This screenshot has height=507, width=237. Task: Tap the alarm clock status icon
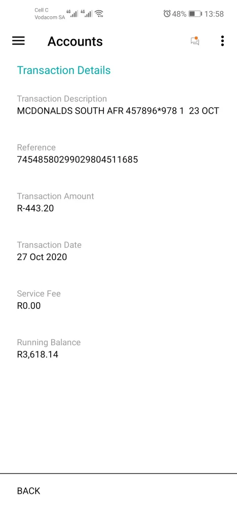click(x=167, y=14)
